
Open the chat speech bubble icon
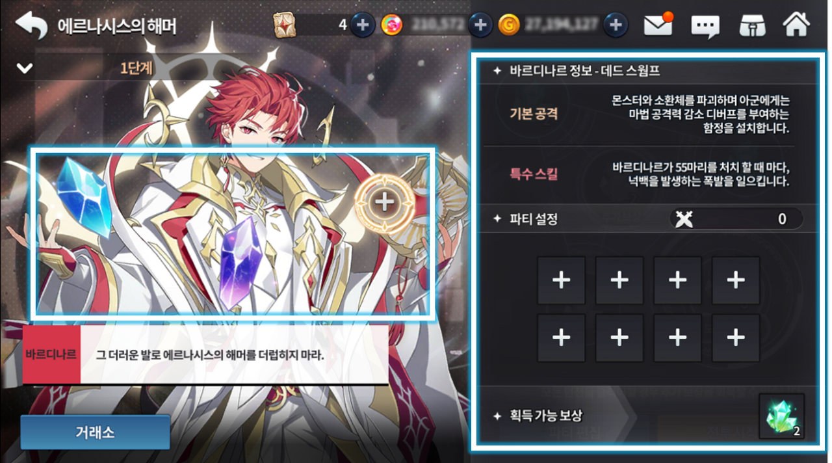(x=705, y=26)
